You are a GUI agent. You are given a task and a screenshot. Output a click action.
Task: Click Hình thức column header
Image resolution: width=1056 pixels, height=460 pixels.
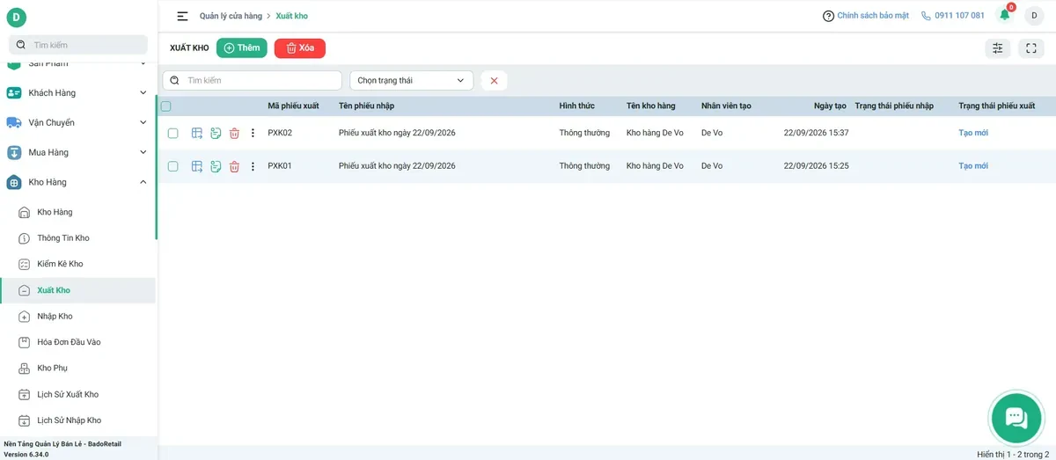[576, 106]
